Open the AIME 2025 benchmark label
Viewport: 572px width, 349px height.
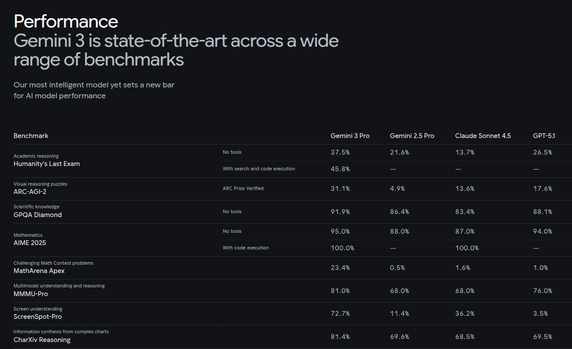click(x=30, y=243)
